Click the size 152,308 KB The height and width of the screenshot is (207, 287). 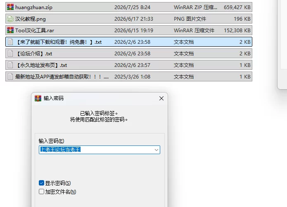(x=237, y=31)
